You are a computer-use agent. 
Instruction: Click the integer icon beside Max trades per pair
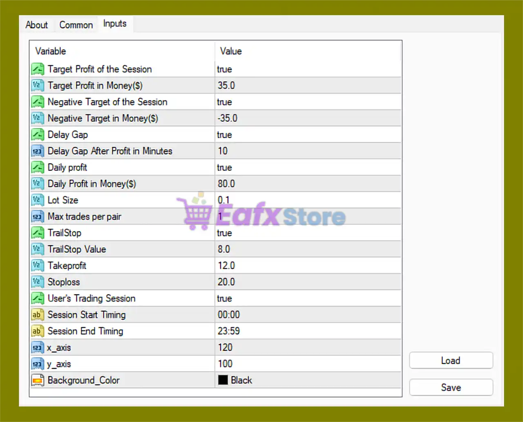coord(38,216)
